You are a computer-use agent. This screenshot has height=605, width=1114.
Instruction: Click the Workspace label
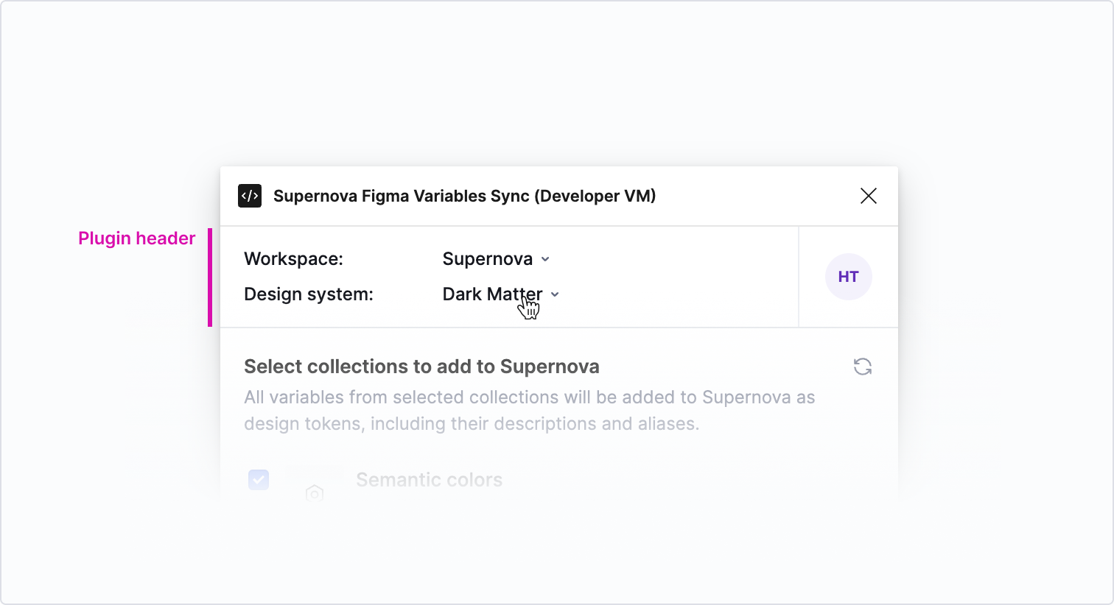(293, 259)
